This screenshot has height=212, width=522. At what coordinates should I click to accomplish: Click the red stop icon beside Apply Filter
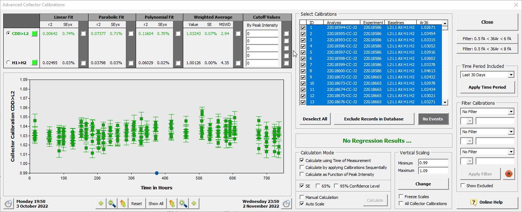click(x=508, y=174)
